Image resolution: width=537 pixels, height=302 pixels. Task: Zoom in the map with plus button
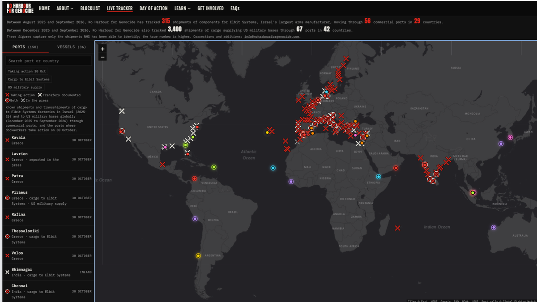(103, 49)
